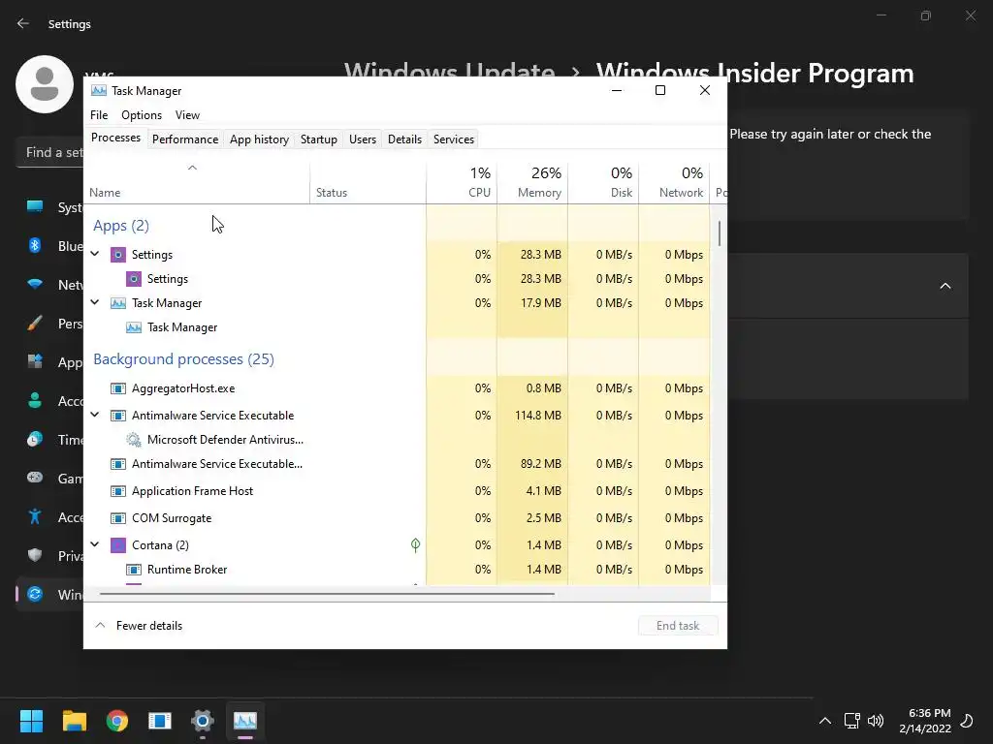This screenshot has height=744, width=993.
Task: Switch to the App history tab
Action: (259, 139)
